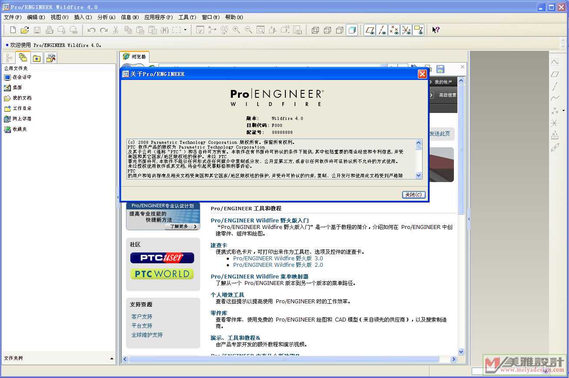Click the 客户支持 link
Screen dimensions: 569x378
tap(142, 317)
